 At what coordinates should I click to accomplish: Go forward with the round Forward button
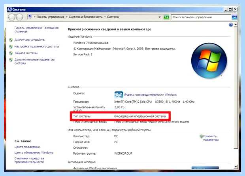click(x=19, y=17)
